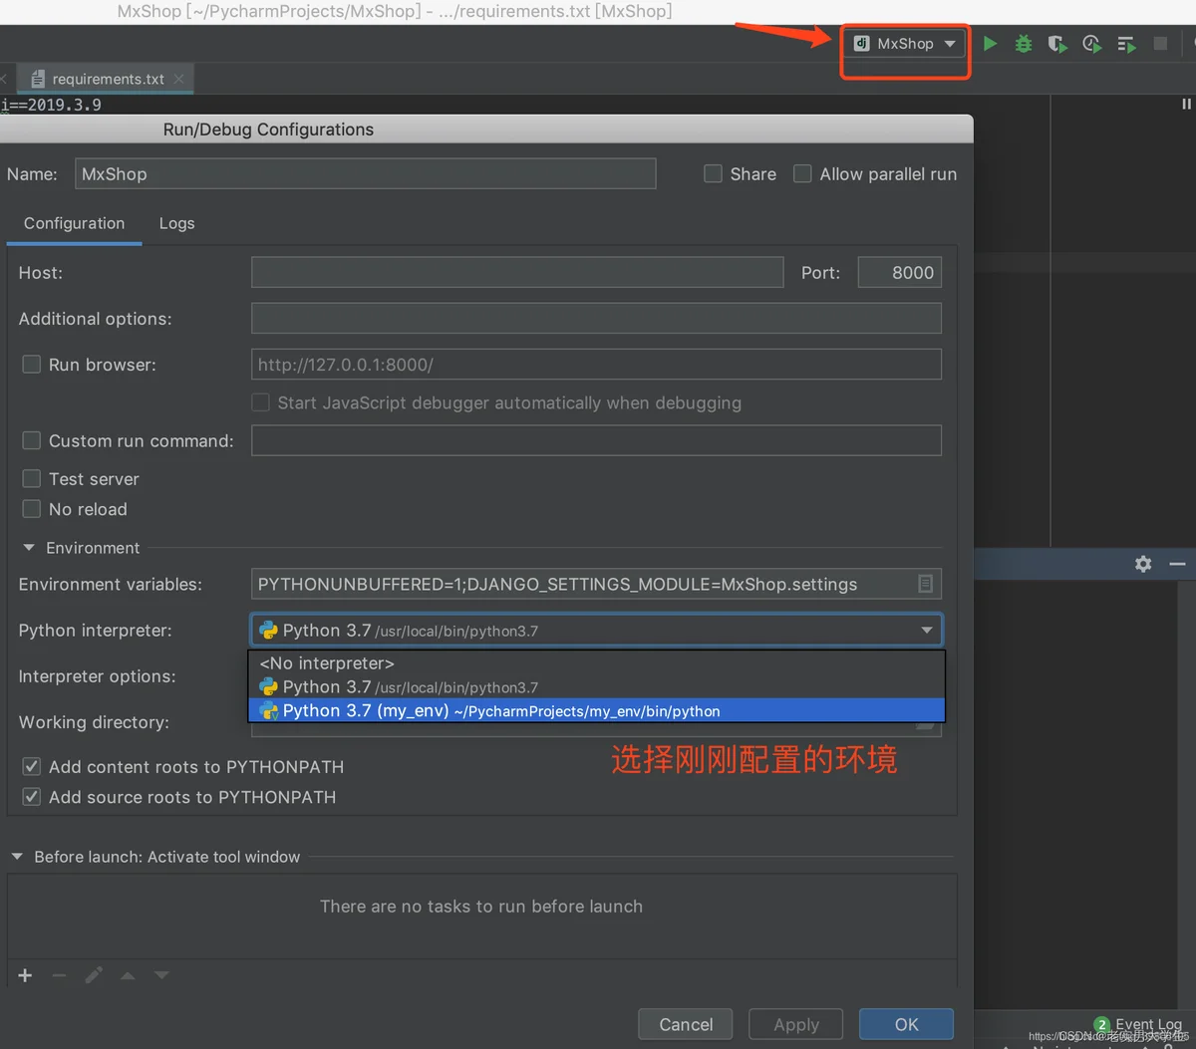The image size is (1196, 1049).
Task: Enable the Share checkbox
Action: pyautogui.click(x=713, y=174)
